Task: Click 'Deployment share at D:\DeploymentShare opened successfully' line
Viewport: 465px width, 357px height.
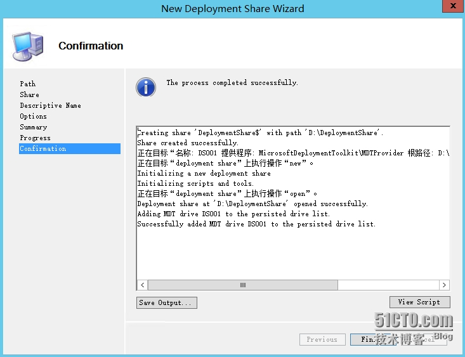Action: (x=252, y=204)
